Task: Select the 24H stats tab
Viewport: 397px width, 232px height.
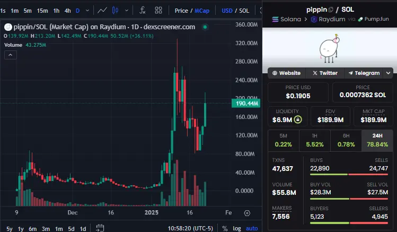Action: 377,140
